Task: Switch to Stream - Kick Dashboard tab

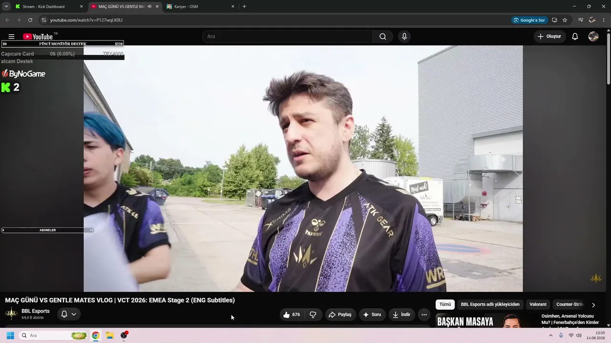Action: [x=43, y=7]
